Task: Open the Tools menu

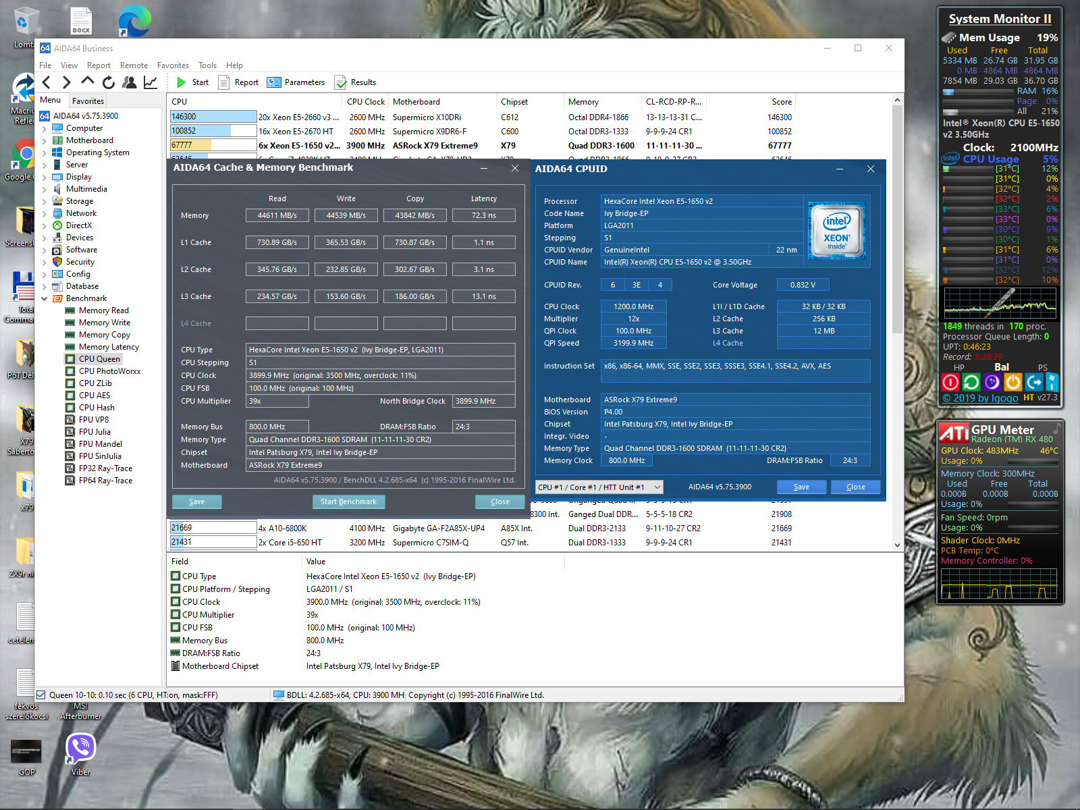Action: pos(207,65)
